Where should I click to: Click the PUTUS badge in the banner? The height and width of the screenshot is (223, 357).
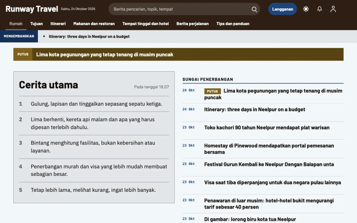pos(23,54)
